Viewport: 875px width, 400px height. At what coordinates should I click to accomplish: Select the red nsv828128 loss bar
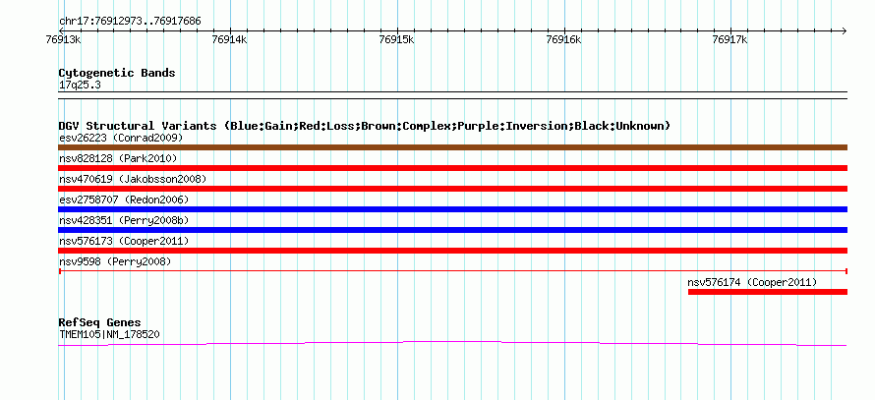(x=452, y=168)
